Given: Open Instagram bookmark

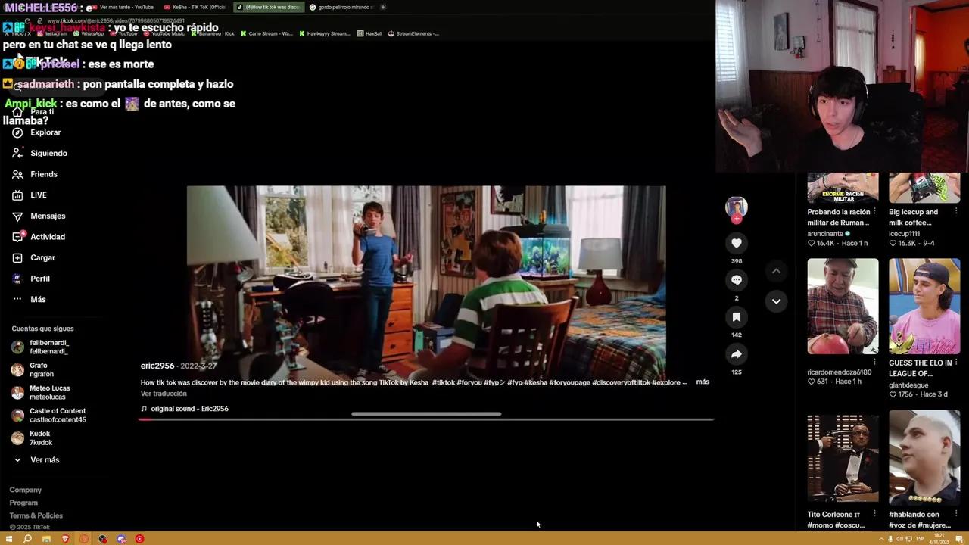Looking at the screenshot, I should pos(52,33).
